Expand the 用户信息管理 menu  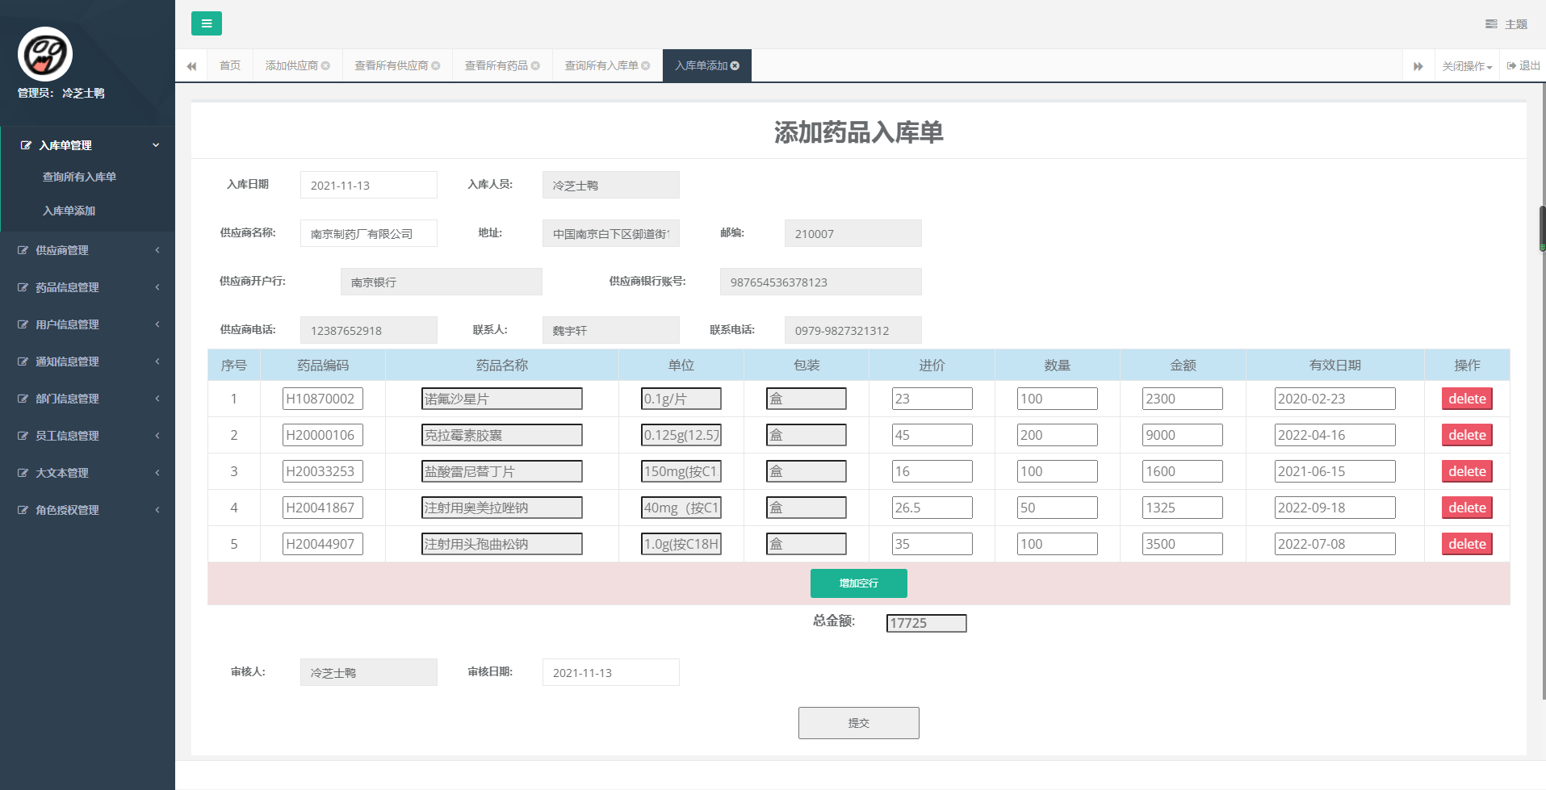click(x=88, y=324)
